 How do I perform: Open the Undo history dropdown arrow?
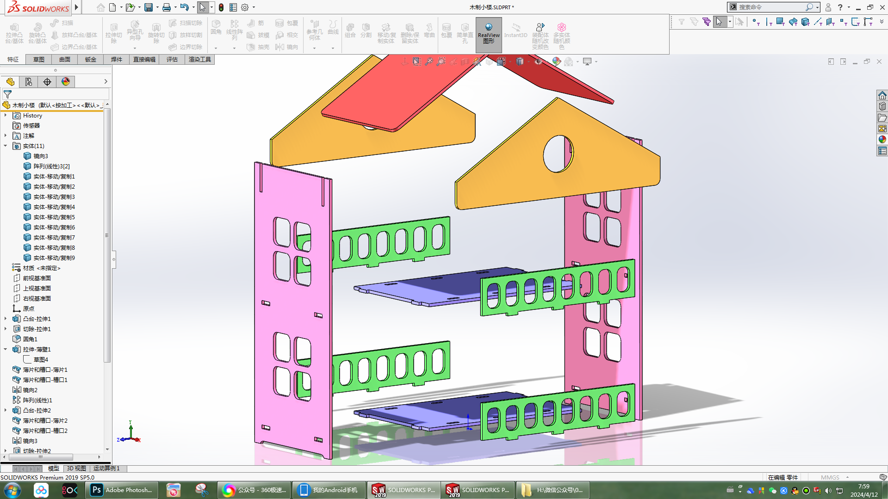coord(193,7)
